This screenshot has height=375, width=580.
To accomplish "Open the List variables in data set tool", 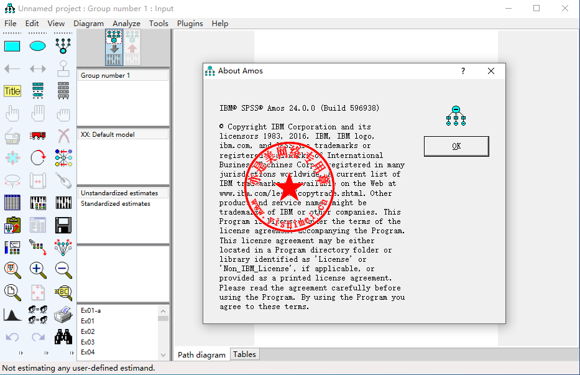I will [63, 91].
